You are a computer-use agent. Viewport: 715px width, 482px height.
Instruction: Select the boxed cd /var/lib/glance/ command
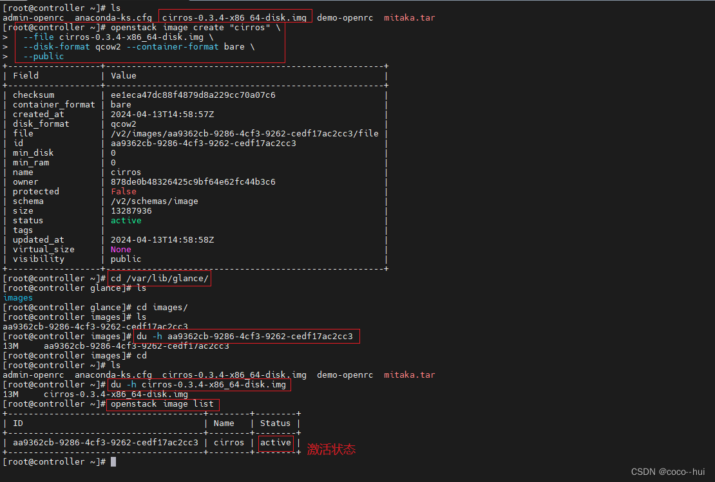pos(158,278)
